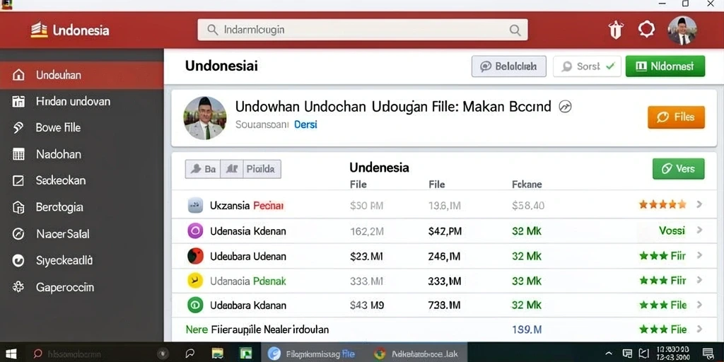
Task: Click the 1S9.M value in last row
Action: coord(527,329)
